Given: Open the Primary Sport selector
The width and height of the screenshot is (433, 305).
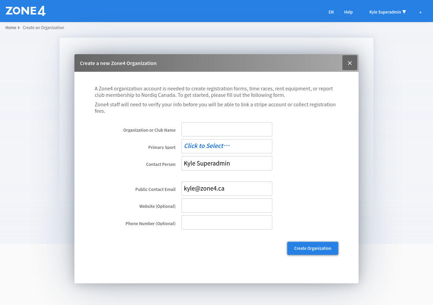Looking at the screenshot, I should (227, 146).
